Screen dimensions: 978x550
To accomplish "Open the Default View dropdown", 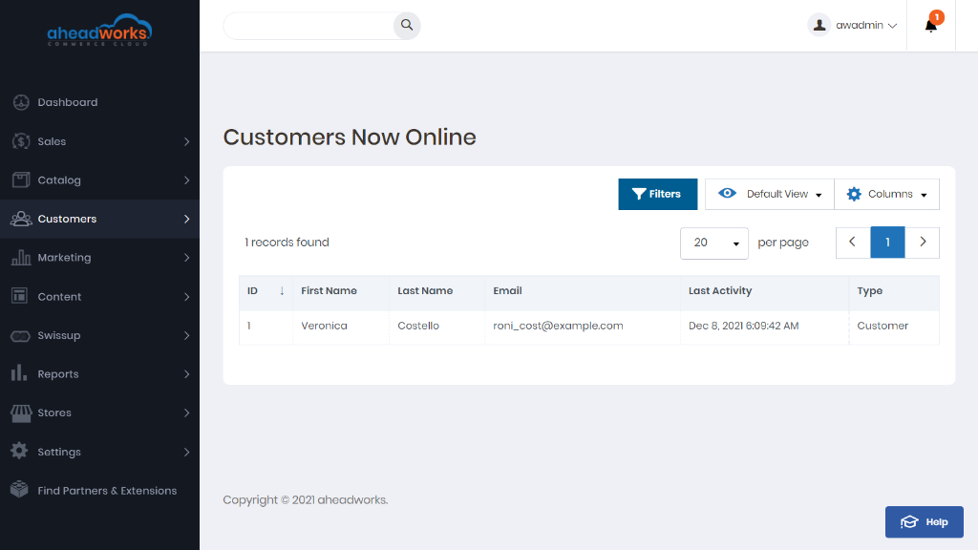I will coord(770,194).
